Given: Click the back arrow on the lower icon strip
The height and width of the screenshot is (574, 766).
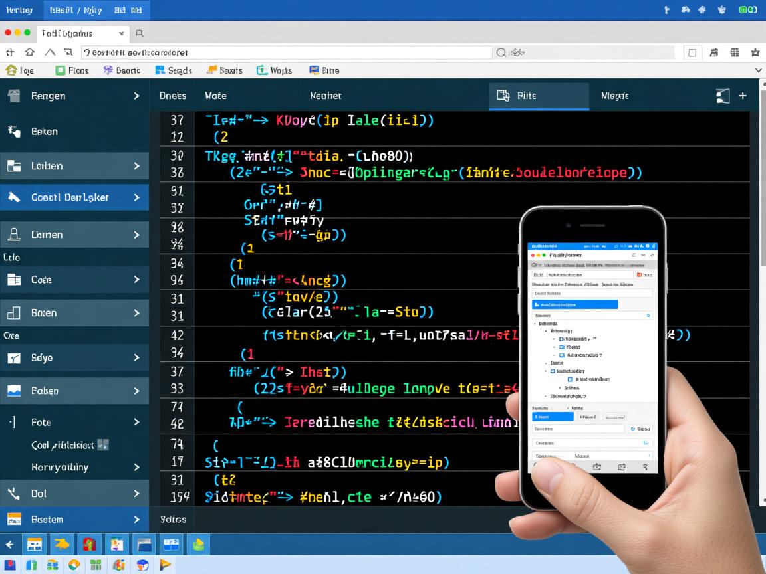Looking at the screenshot, I should tap(9, 545).
